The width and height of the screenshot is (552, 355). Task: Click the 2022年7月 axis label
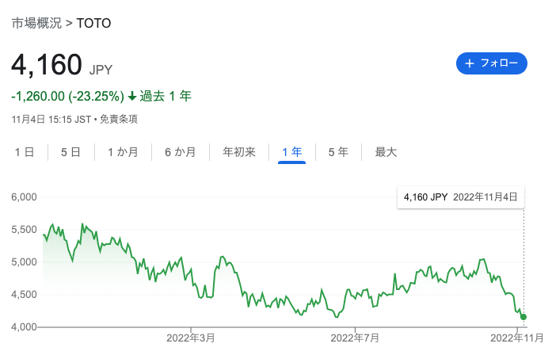point(355,338)
